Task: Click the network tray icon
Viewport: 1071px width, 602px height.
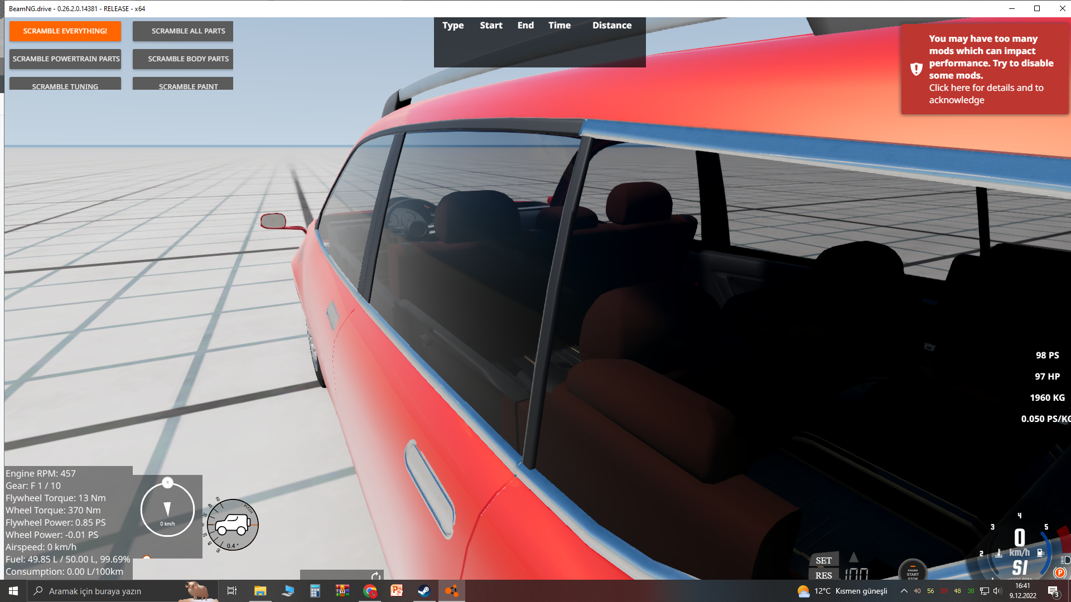Action: pyautogui.click(x=985, y=591)
